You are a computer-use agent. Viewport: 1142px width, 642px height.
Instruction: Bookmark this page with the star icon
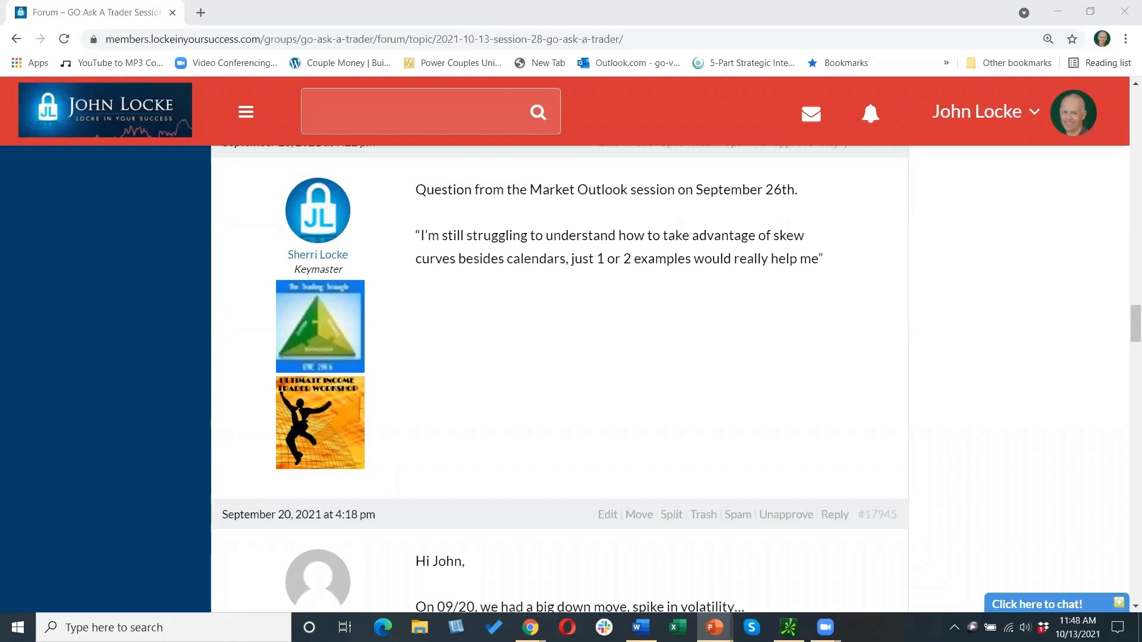coord(1072,39)
